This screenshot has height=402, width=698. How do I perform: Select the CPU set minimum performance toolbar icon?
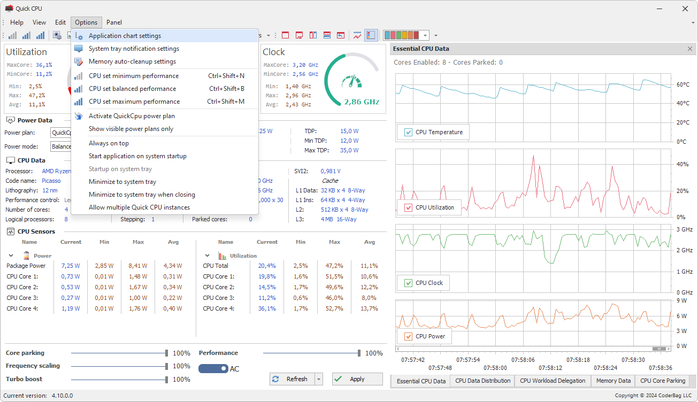click(12, 35)
